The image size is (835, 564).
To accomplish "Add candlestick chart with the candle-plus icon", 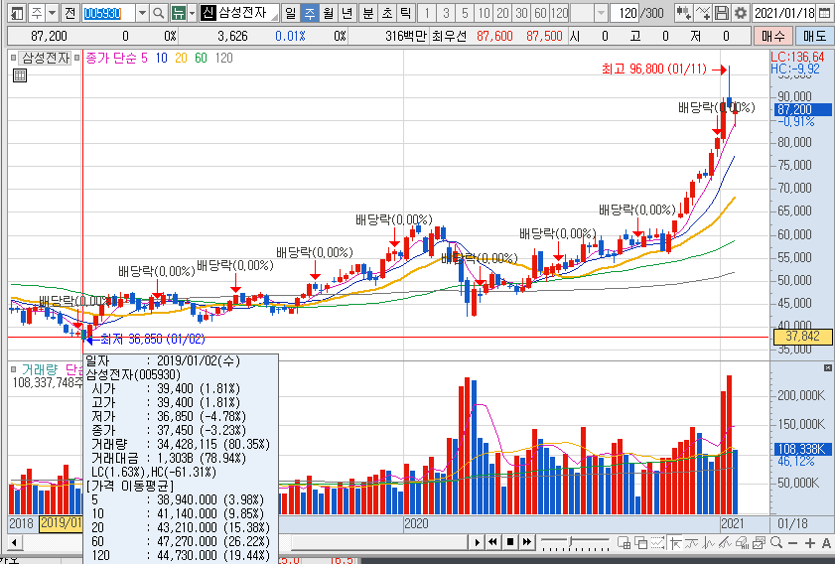I will (x=683, y=13).
